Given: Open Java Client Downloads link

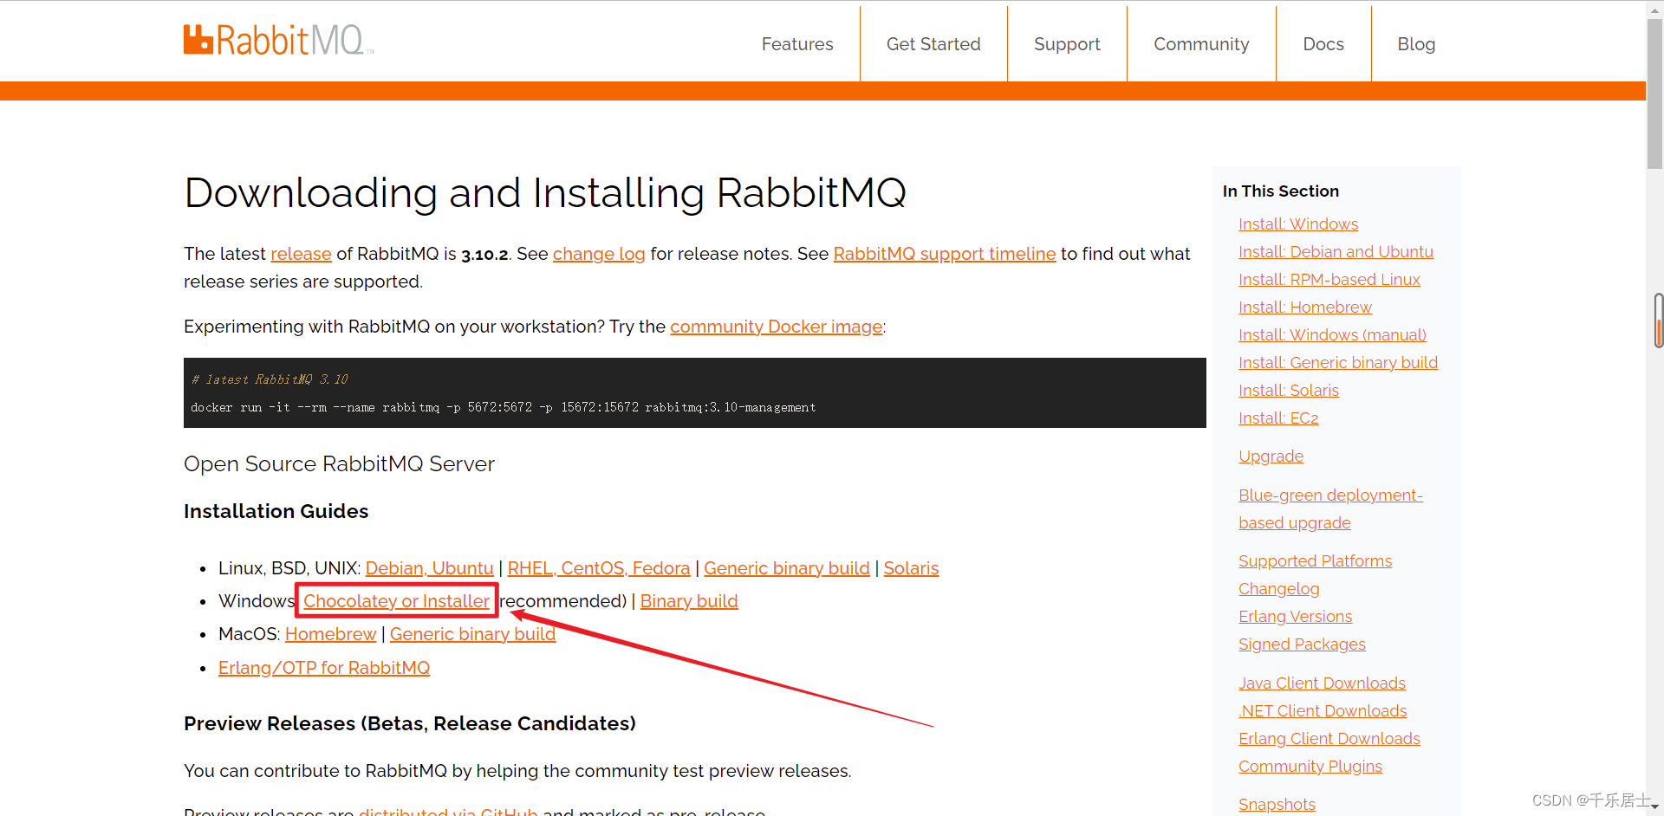Looking at the screenshot, I should (x=1322, y=683).
